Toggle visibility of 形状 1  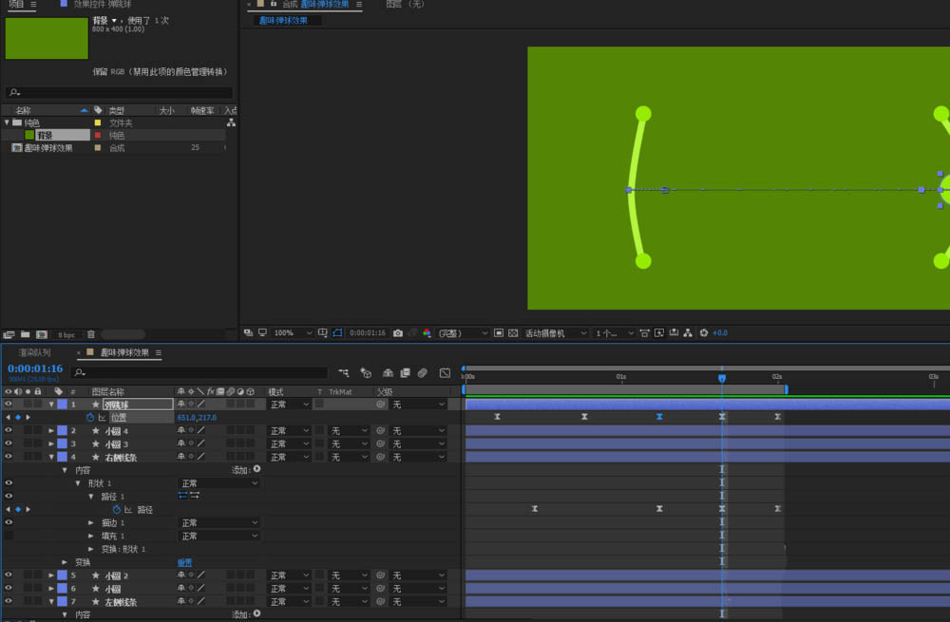[9, 483]
